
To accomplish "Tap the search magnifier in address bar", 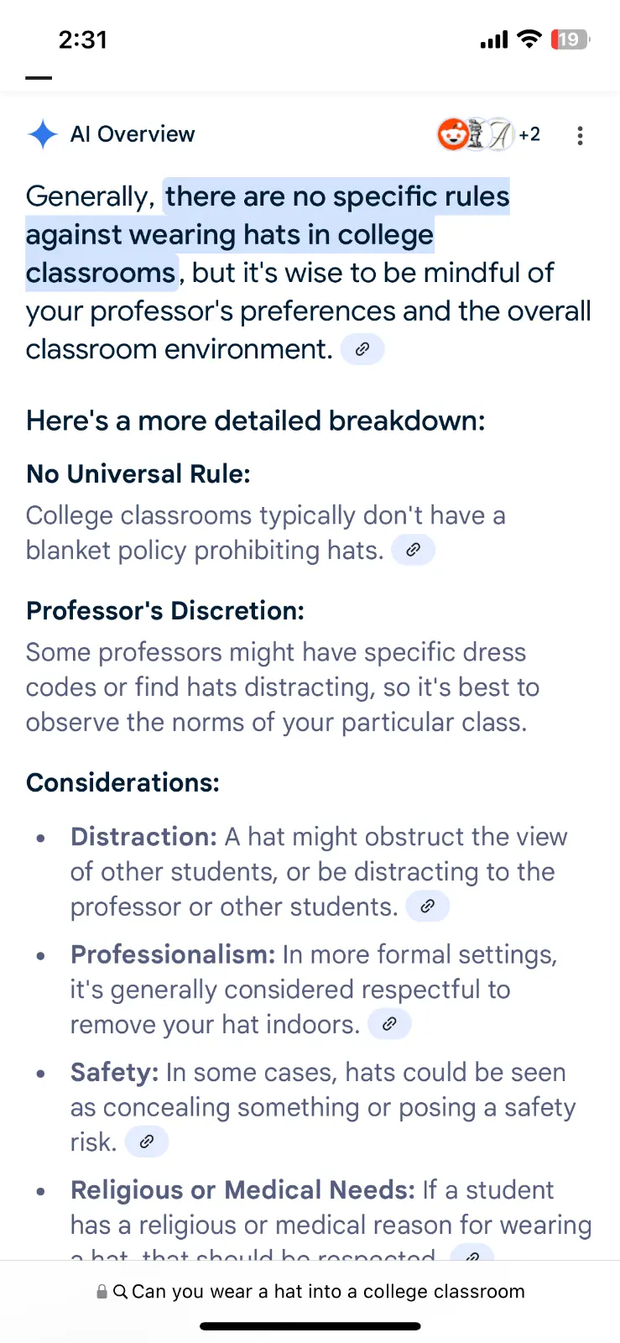I will 120,1292.
